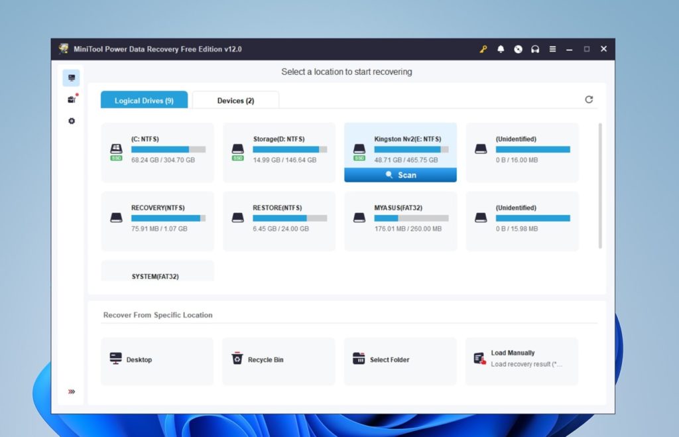Open Settings from the left sidebar gear

[x=71, y=121]
